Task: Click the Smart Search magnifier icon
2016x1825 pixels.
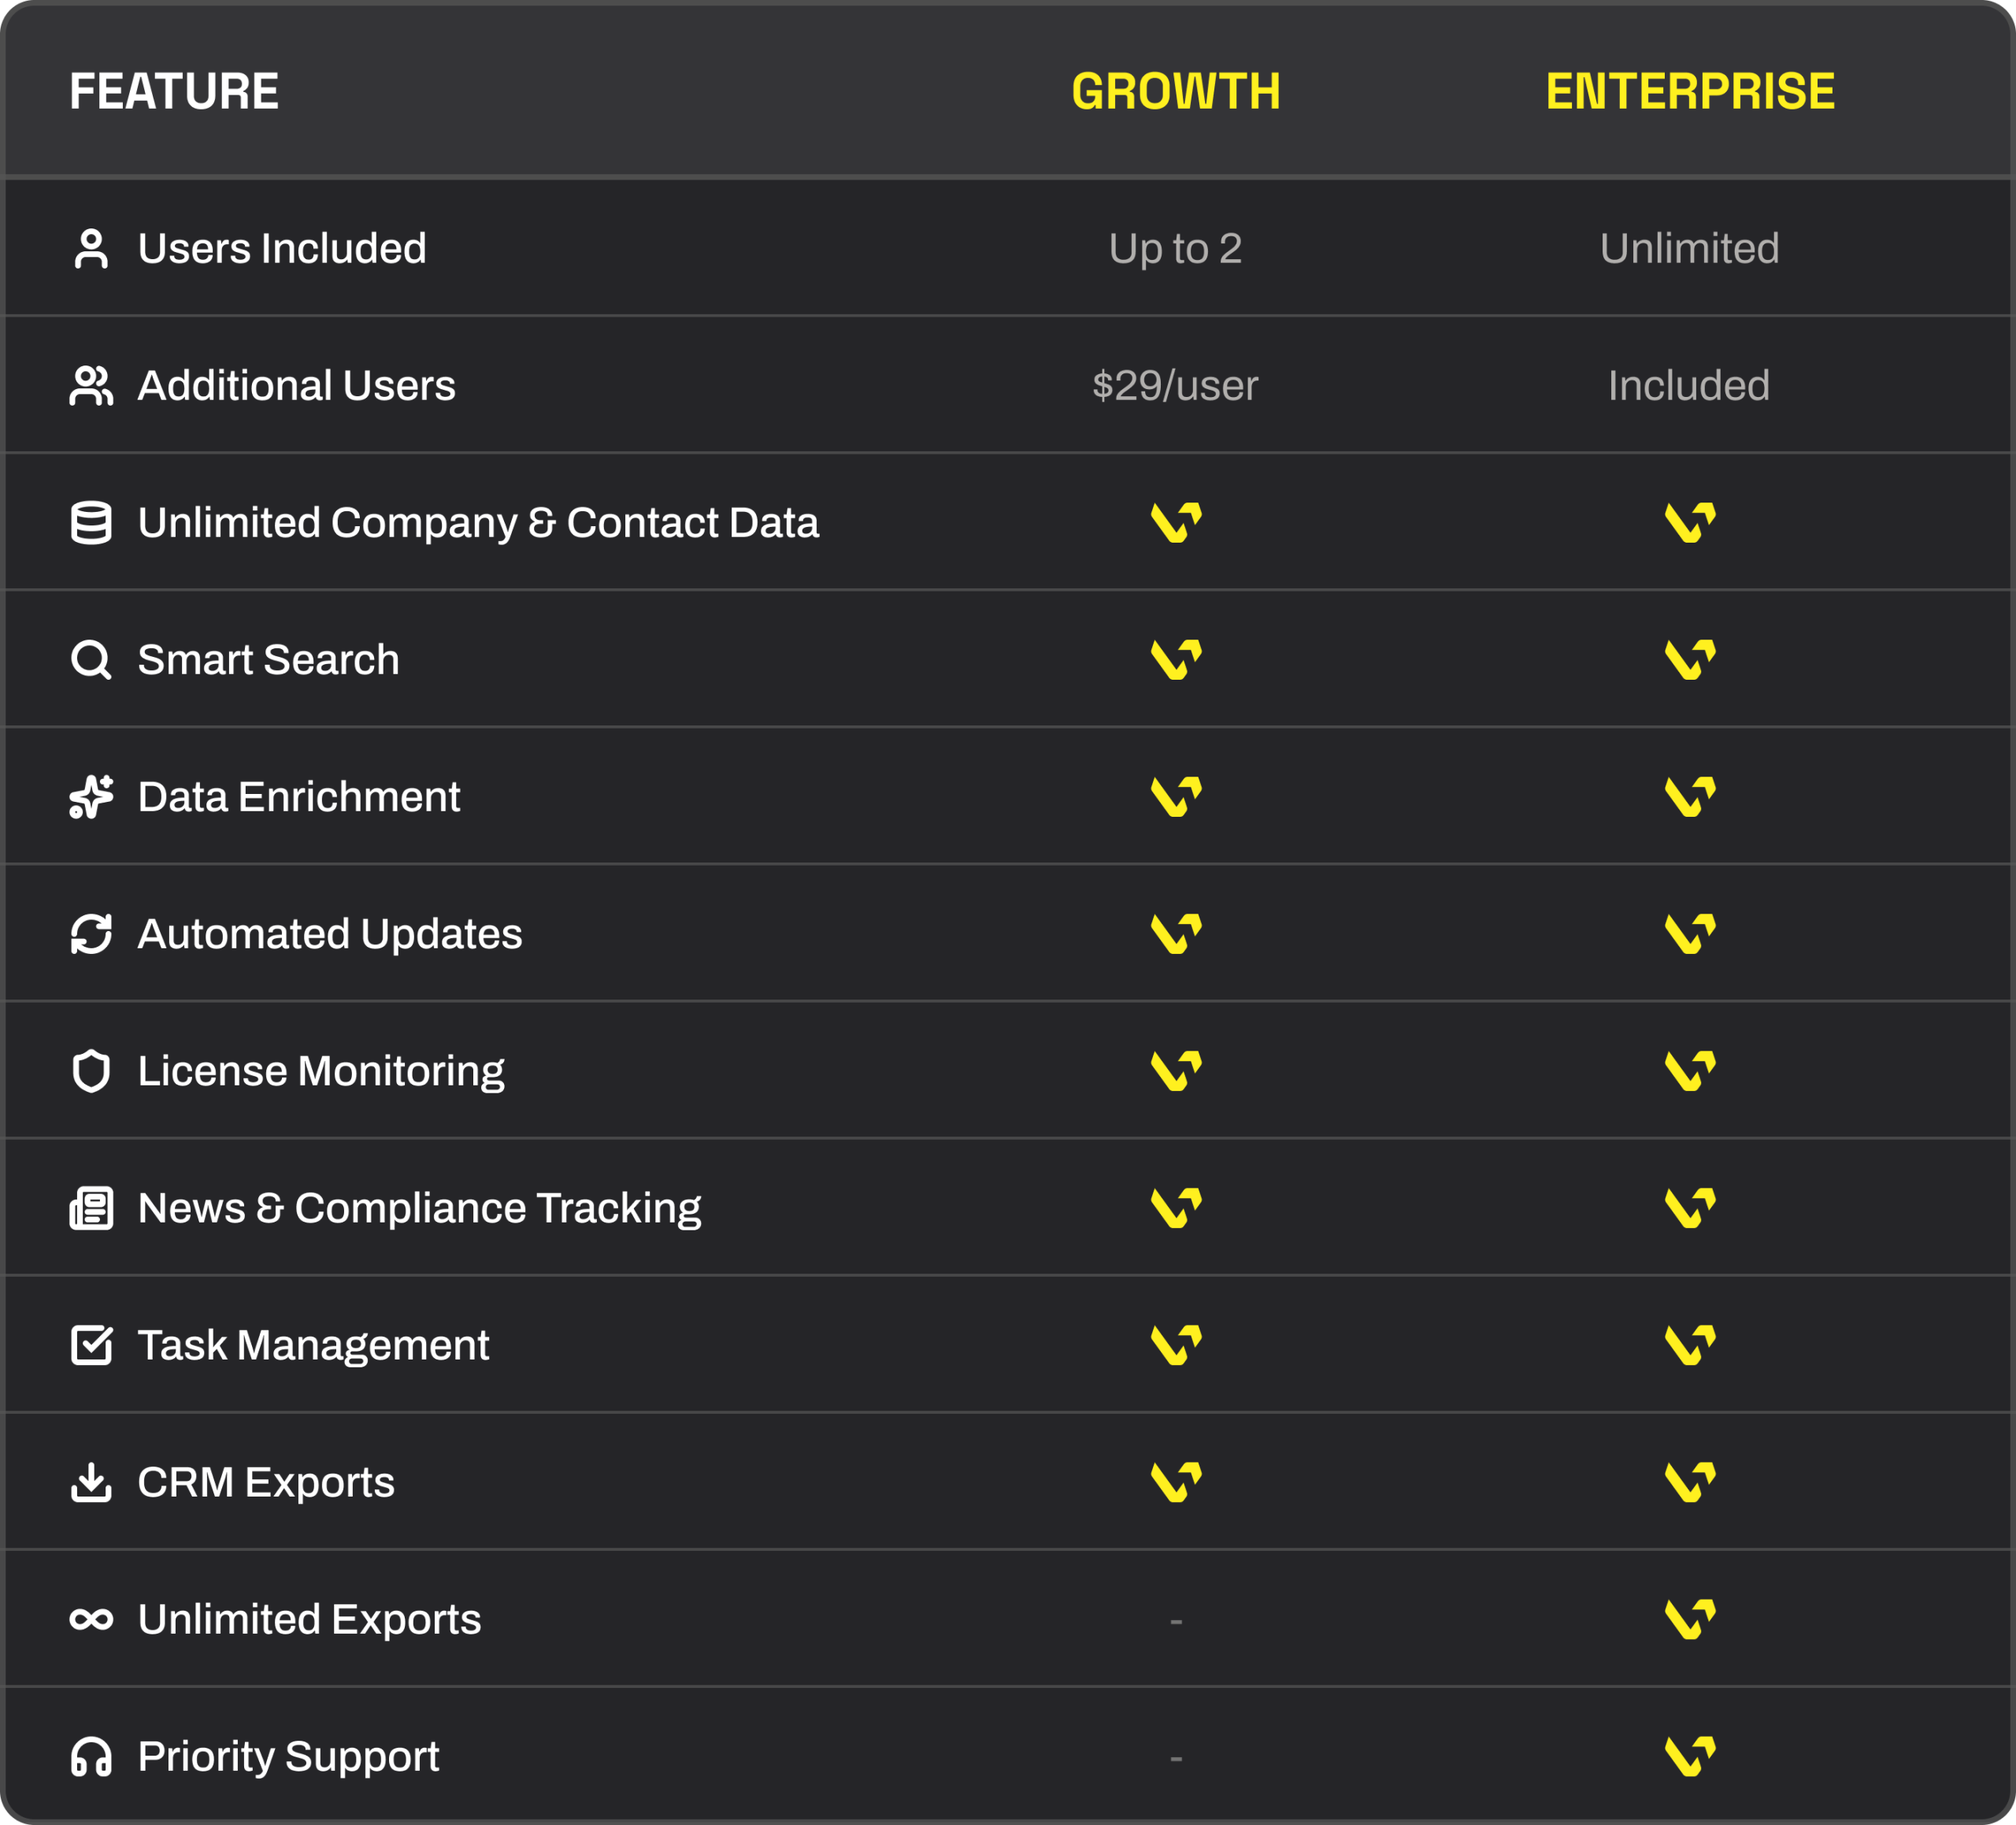Action: (91, 660)
